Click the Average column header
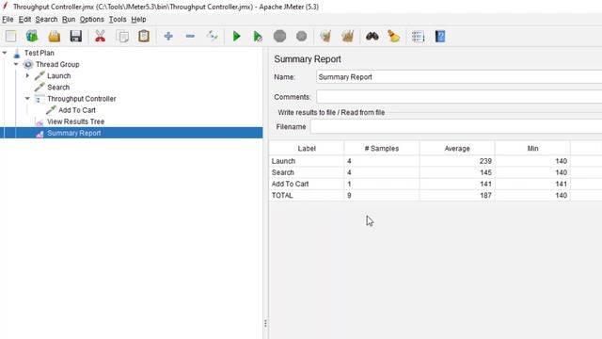Viewport: 602px width, 339px height. [x=457, y=149]
